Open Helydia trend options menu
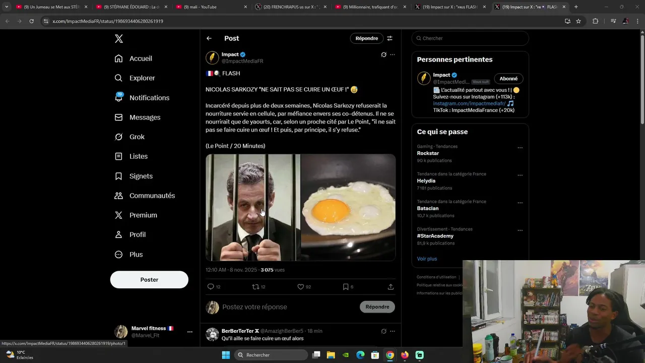This screenshot has height=363, width=645. 520,175
